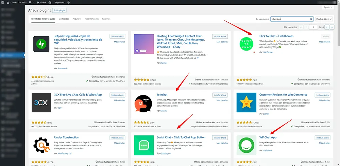Screen dimensions: 340x166
Task: Click the diamond icon in admin bar
Action: pos(68,2)
